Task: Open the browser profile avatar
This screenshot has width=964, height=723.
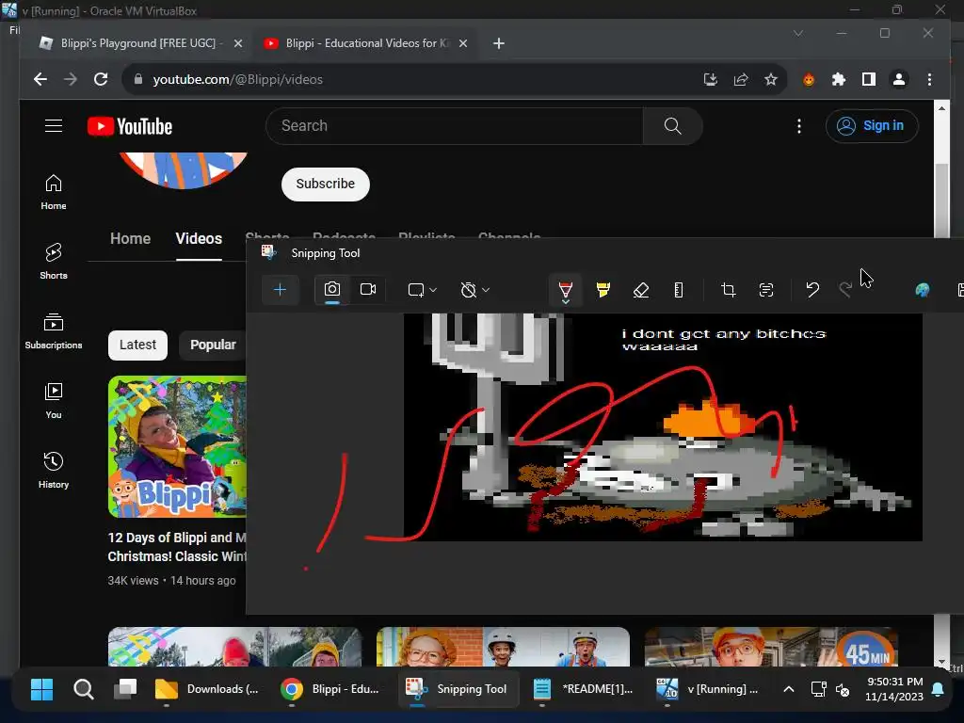Action: (x=899, y=79)
